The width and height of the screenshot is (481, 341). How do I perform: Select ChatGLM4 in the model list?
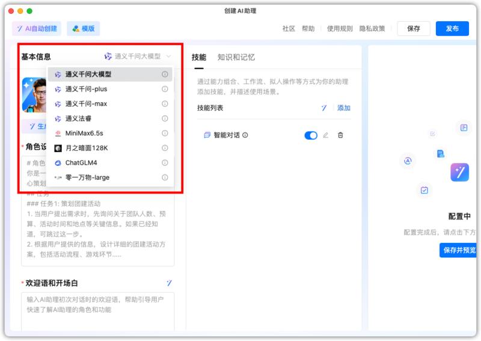click(110, 162)
